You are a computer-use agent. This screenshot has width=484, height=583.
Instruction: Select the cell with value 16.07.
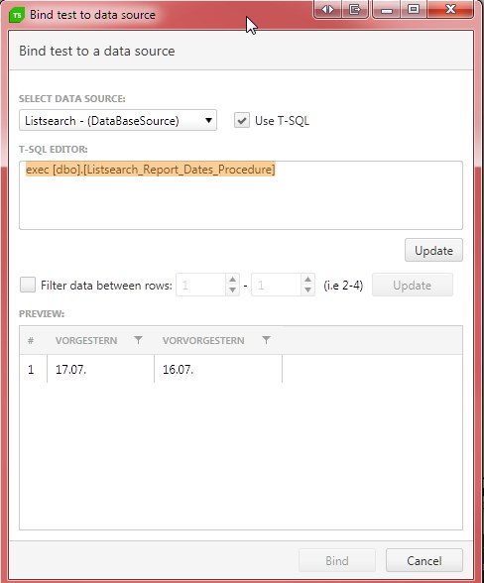pos(218,369)
